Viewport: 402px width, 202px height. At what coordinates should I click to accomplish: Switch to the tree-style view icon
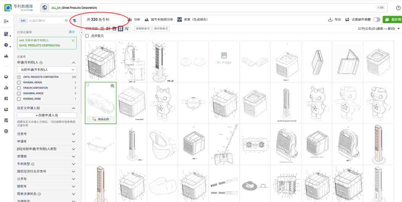(x=127, y=28)
